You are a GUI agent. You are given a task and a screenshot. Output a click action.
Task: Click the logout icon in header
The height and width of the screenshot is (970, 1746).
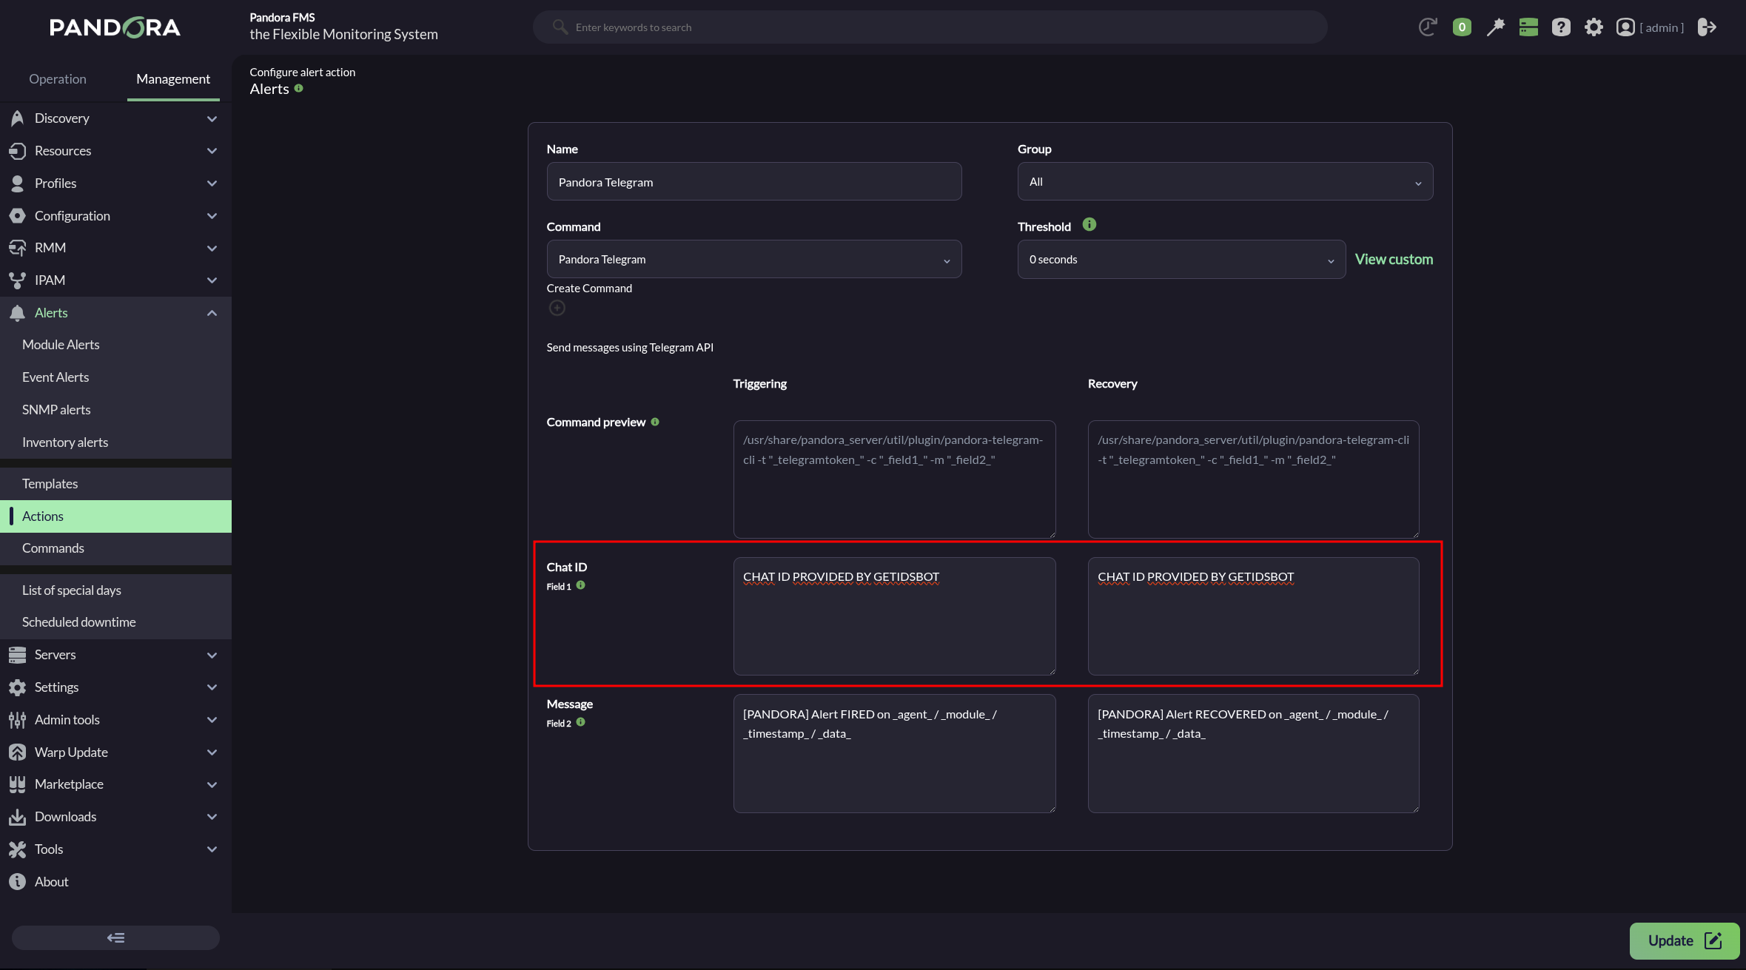point(1707,27)
